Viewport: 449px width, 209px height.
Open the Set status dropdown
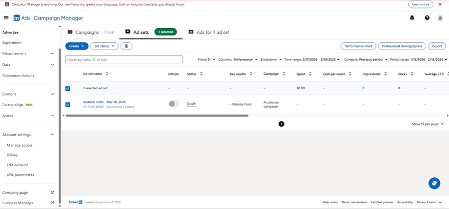pyautogui.click(x=104, y=46)
